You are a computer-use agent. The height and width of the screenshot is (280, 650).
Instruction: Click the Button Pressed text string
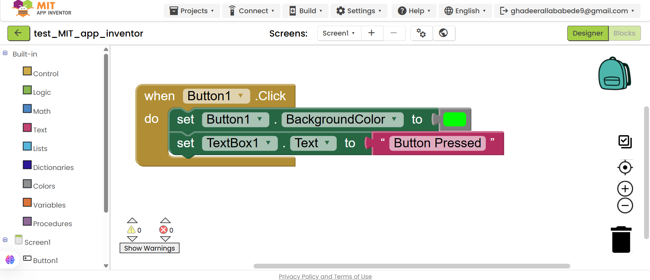(x=437, y=143)
